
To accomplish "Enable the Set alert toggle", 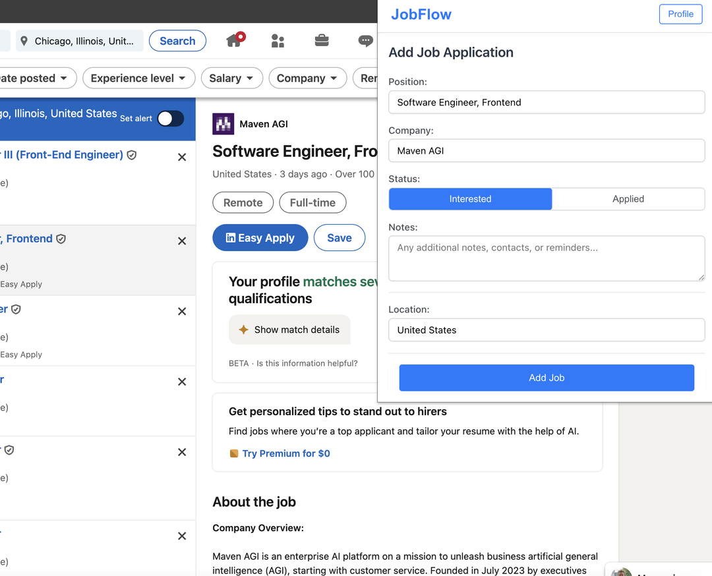I will [170, 119].
